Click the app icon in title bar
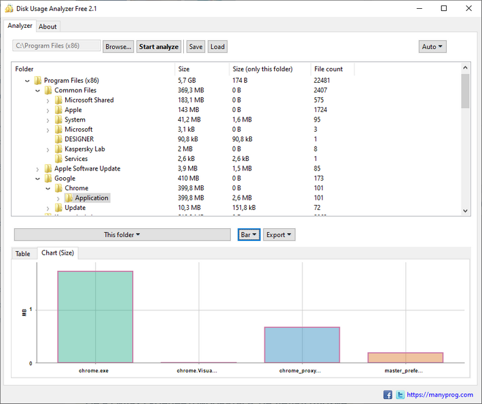This screenshot has width=482, height=404. point(10,8)
